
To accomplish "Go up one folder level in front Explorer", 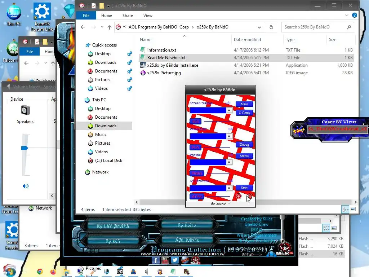I will [110, 27].
